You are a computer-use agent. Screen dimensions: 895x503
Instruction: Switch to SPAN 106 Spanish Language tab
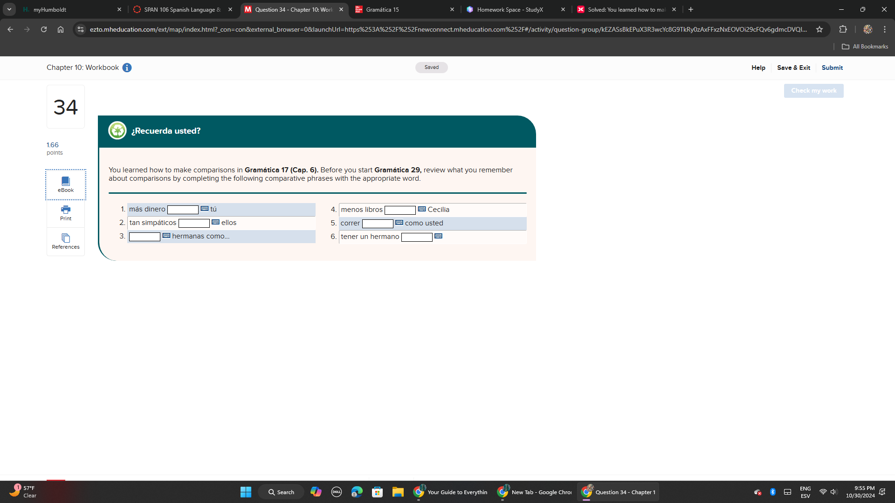pos(183,9)
